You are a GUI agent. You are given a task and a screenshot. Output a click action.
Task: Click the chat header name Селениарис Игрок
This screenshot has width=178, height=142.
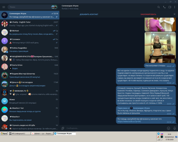70,6
